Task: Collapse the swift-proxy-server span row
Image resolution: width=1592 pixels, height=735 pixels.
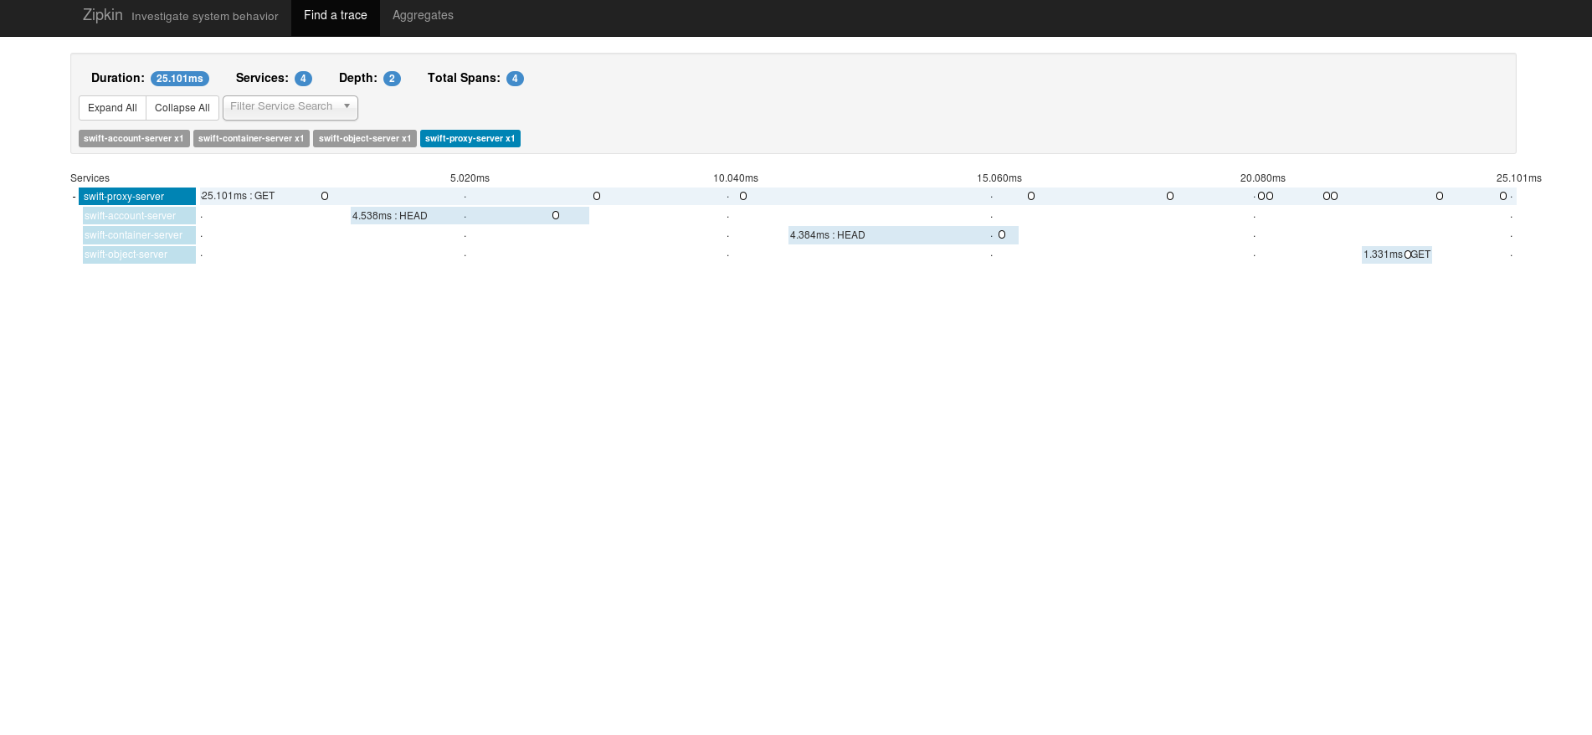Action: click(74, 197)
